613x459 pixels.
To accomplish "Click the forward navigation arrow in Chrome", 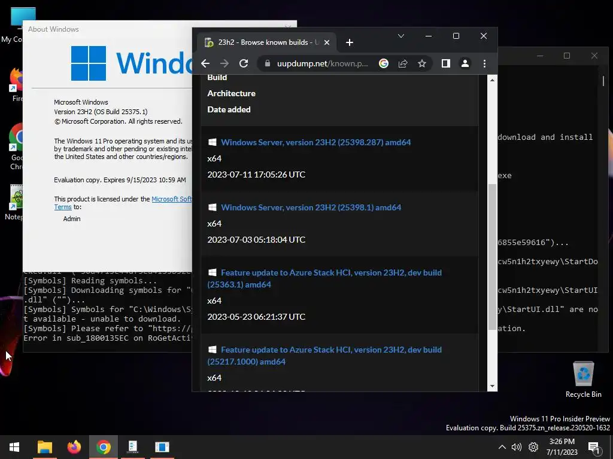I will pyautogui.click(x=224, y=63).
